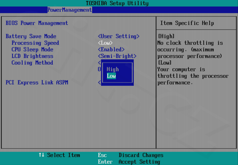Viewport: 238px width, 165px height.
Task: Click the [High] help entry
Action: pyautogui.click(x=166, y=36)
